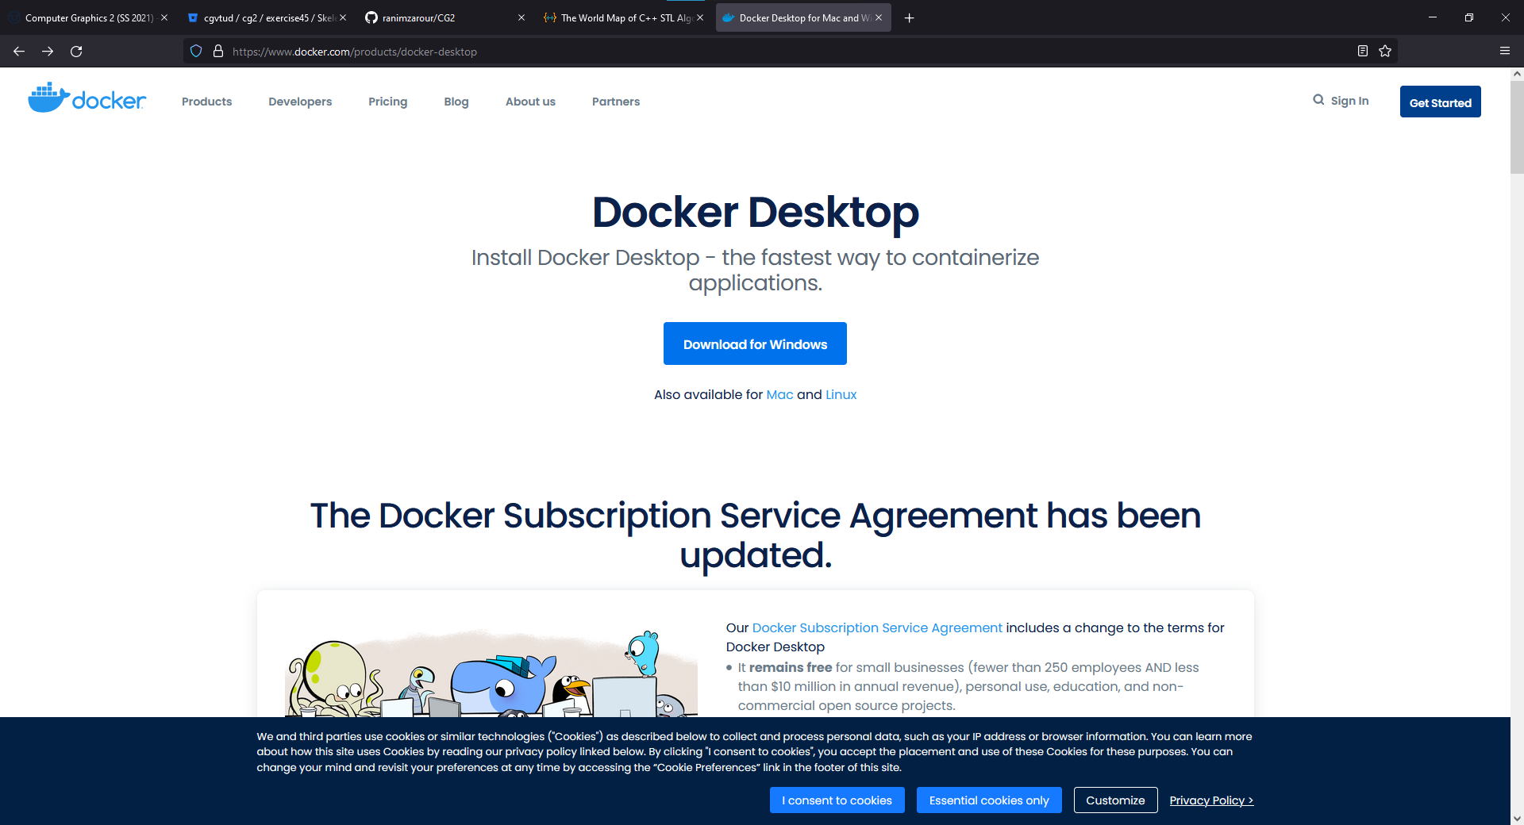Click the Download for Windows button
The image size is (1524, 825).
(755, 343)
